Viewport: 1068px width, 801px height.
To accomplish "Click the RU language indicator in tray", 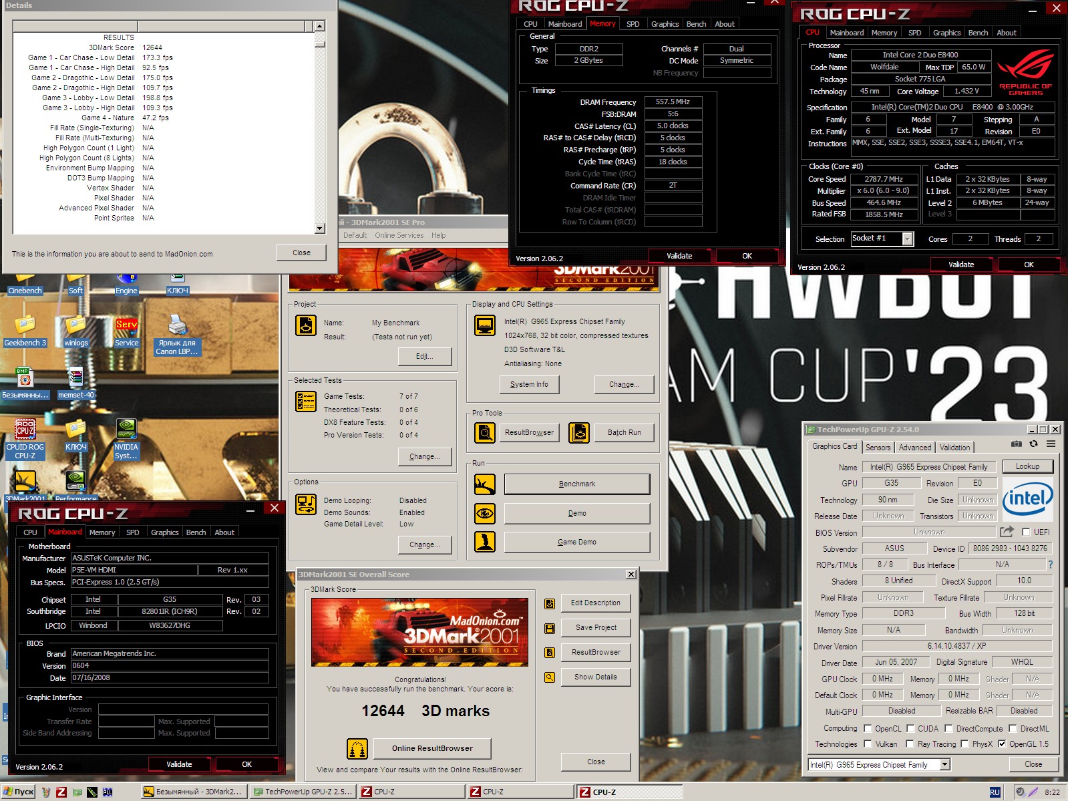I will (x=995, y=792).
